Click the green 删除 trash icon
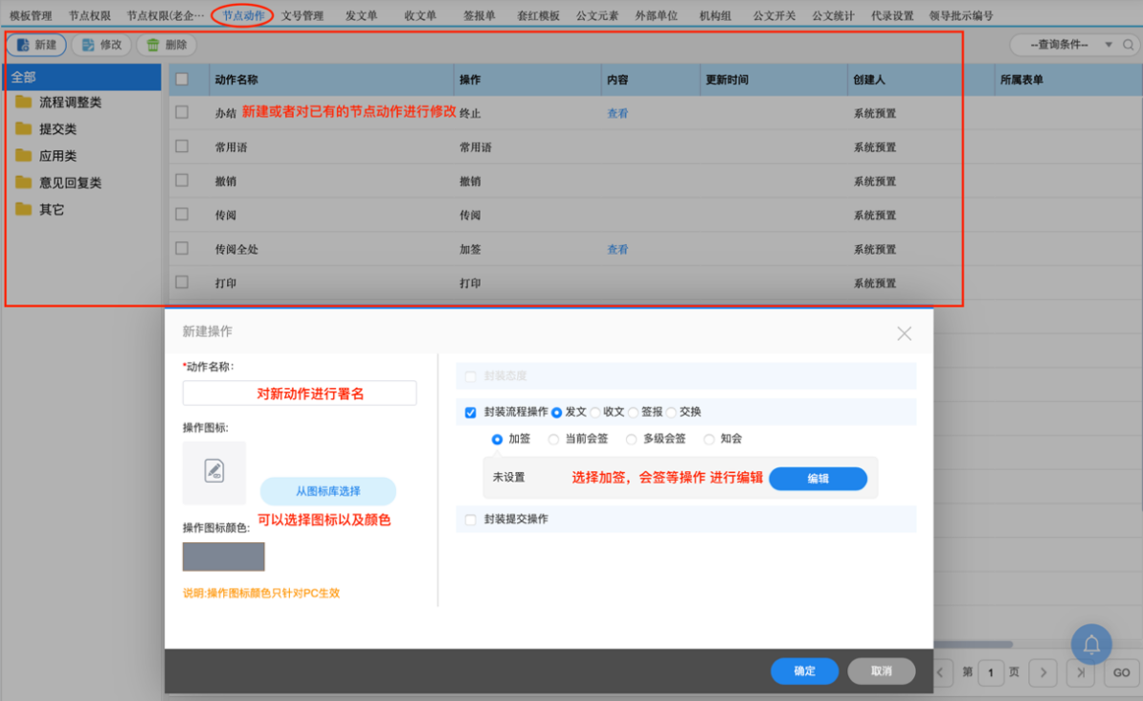 (x=153, y=44)
